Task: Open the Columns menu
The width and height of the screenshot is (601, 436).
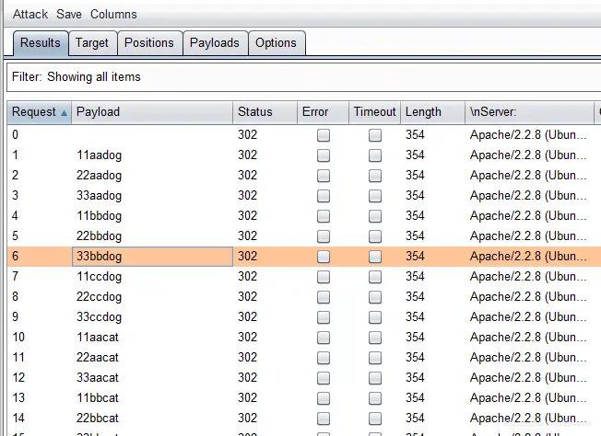Action: [113, 15]
